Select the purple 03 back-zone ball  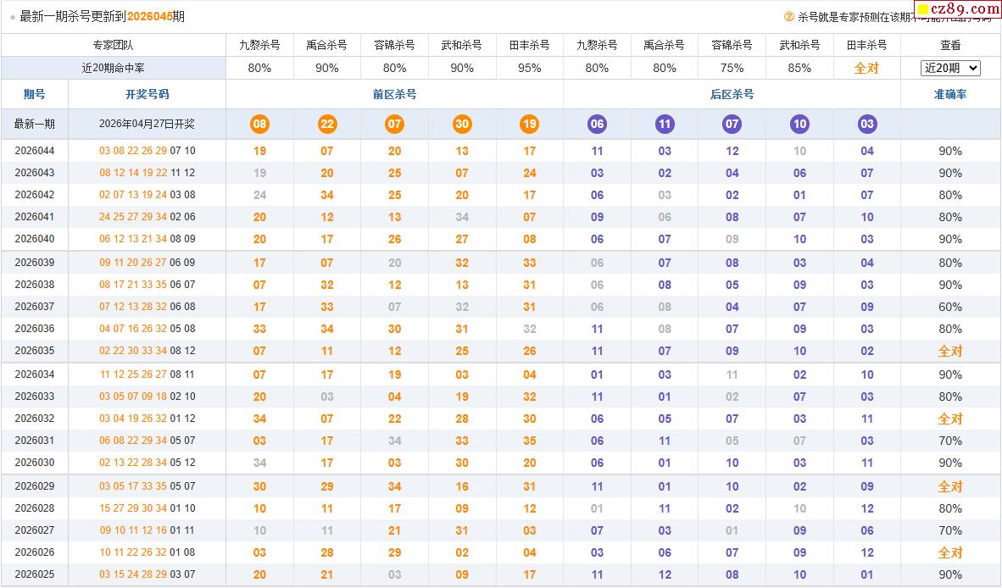click(867, 125)
